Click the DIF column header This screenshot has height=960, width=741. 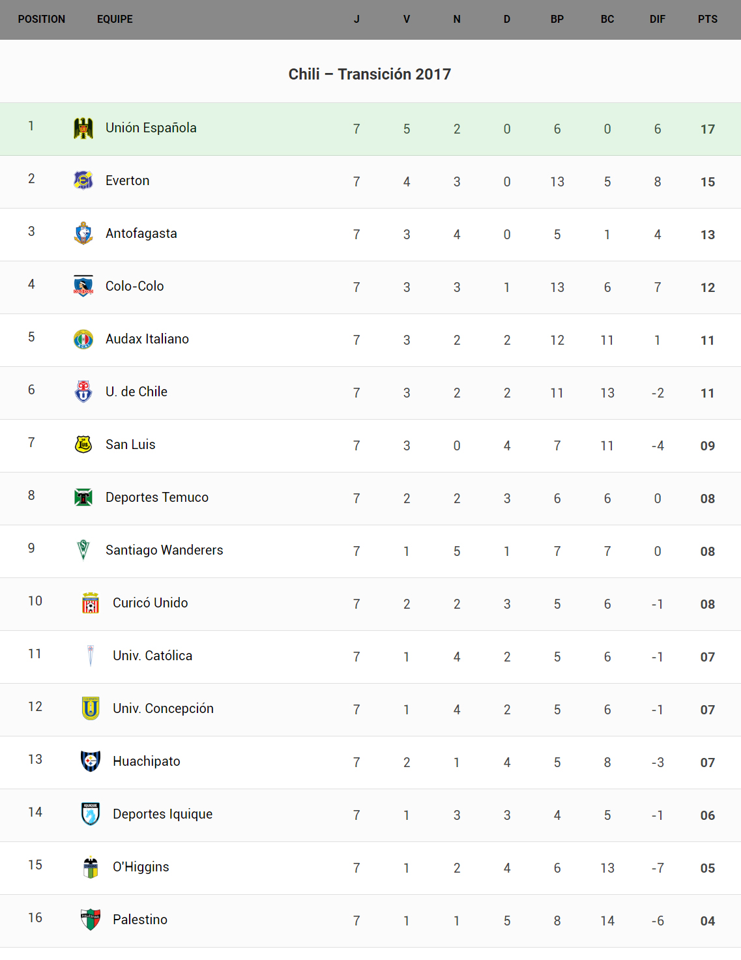657,20
